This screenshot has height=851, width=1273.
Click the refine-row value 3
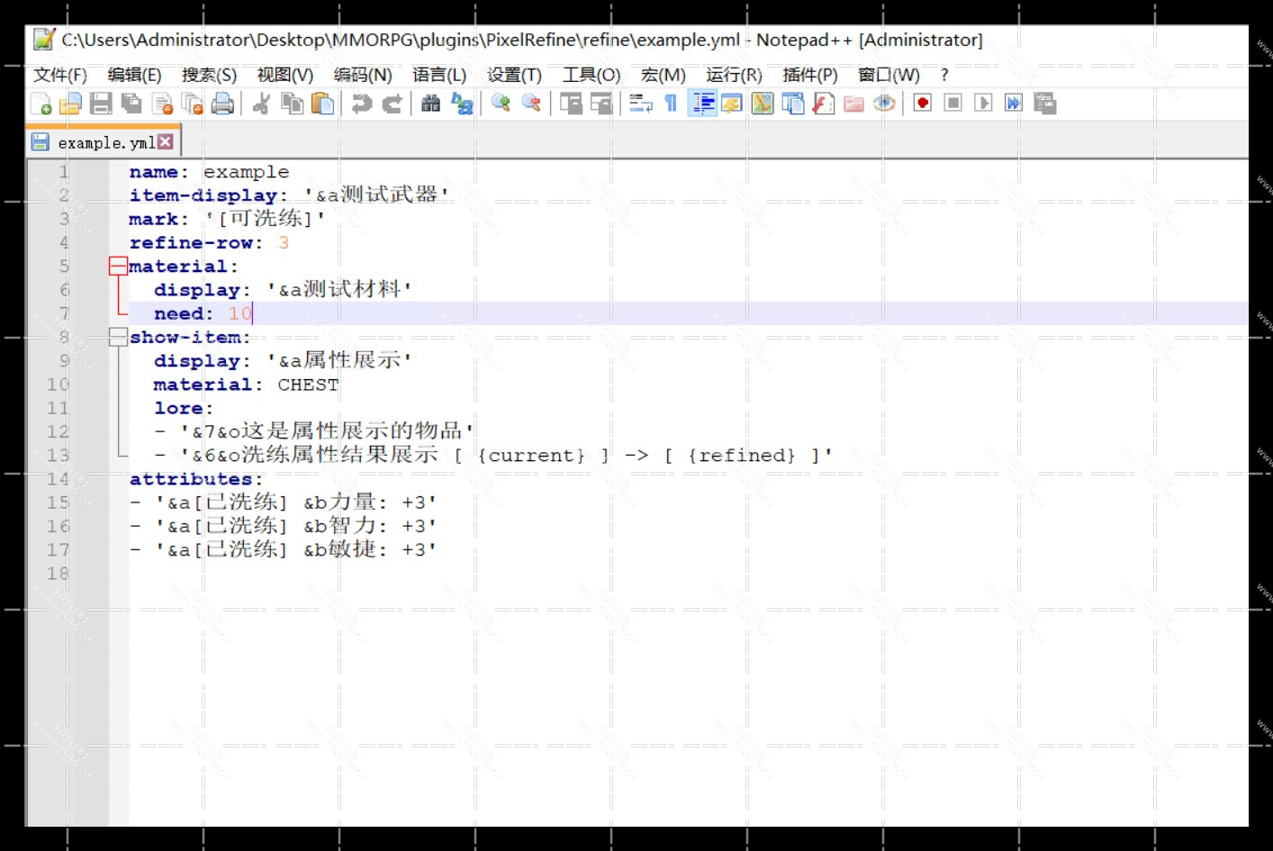coord(284,242)
